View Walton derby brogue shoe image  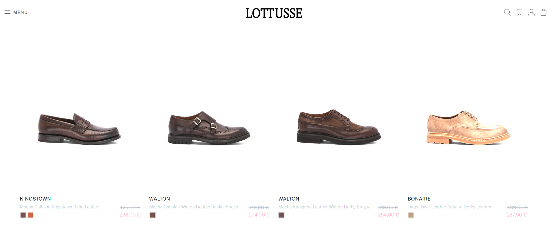[339, 127]
